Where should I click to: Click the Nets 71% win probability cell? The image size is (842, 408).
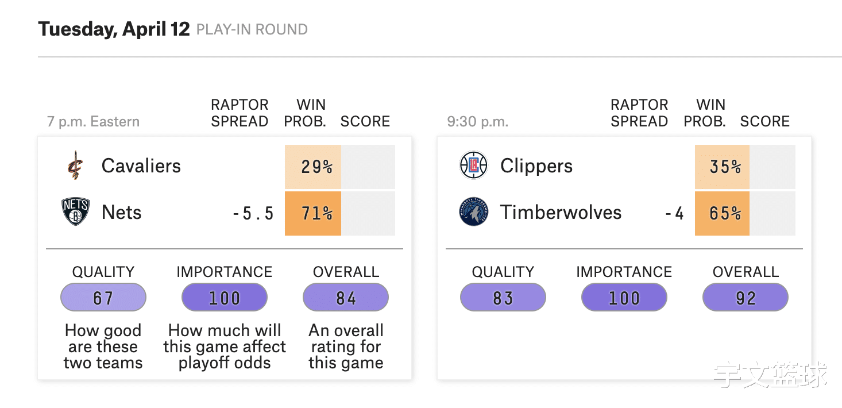pos(313,214)
